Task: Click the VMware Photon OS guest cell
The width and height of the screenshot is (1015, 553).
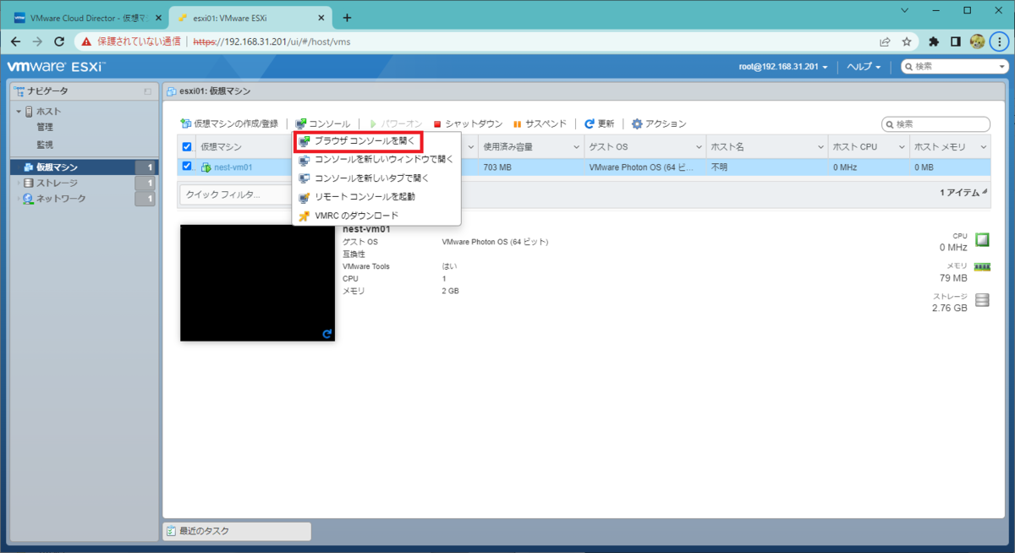Action: (641, 167)
